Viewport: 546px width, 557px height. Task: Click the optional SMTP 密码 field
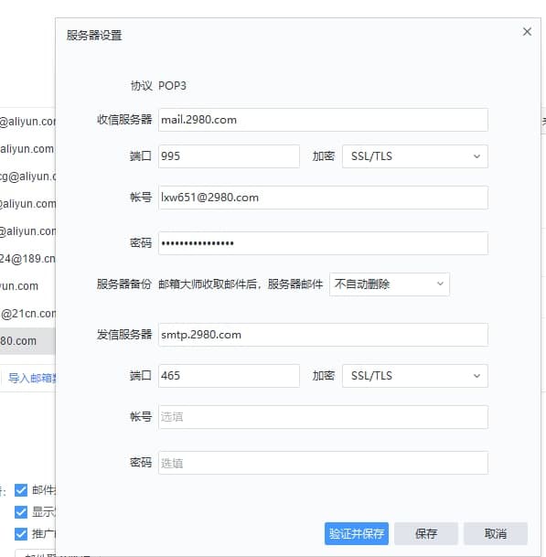(323, 463)
